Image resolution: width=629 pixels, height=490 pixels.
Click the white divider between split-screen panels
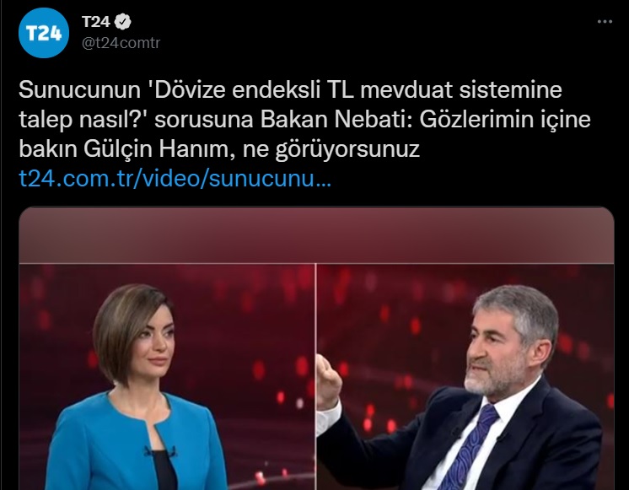click(315, 376)
